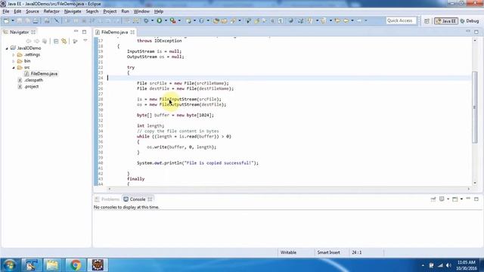Open the Refactor menu
The image size is (484, 272).
coord(51,11)
